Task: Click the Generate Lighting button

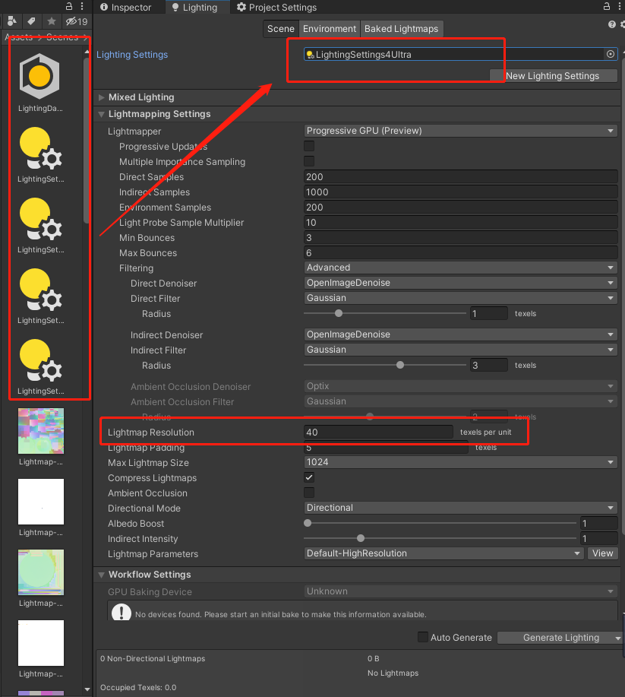Action: coord(560,638)
